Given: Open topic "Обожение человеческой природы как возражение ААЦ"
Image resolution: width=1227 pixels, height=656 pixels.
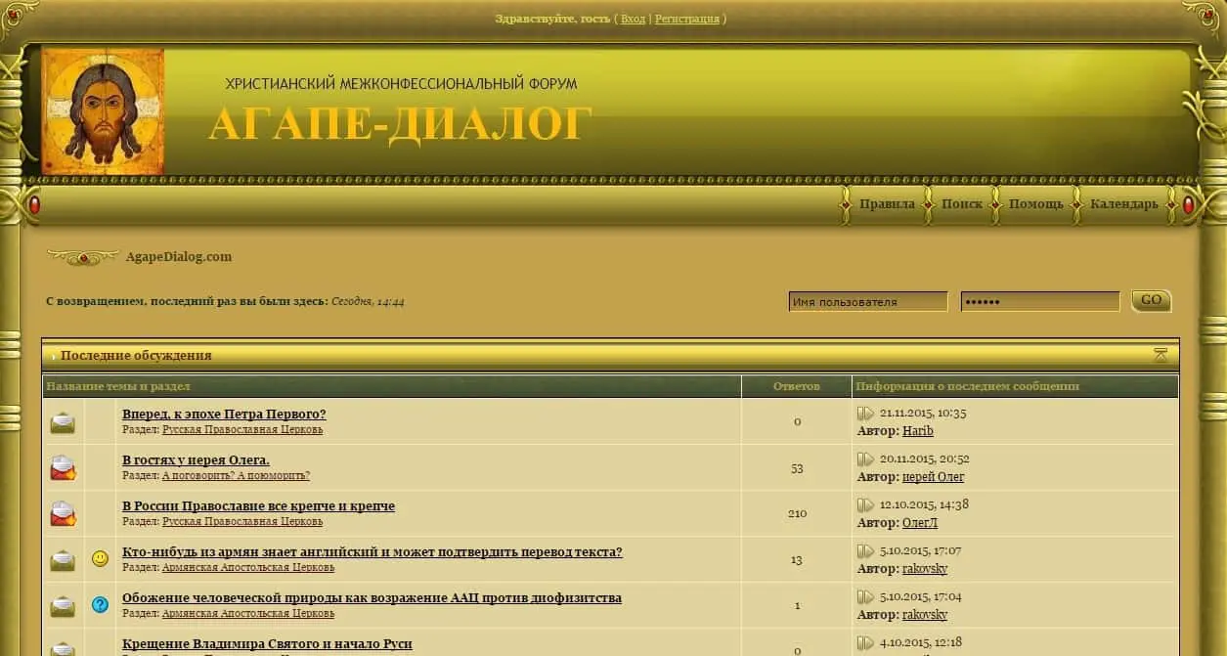Looking at the screenshot, I should point(372,598).
